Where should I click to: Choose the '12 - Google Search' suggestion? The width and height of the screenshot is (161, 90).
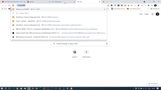click(59, 13)
